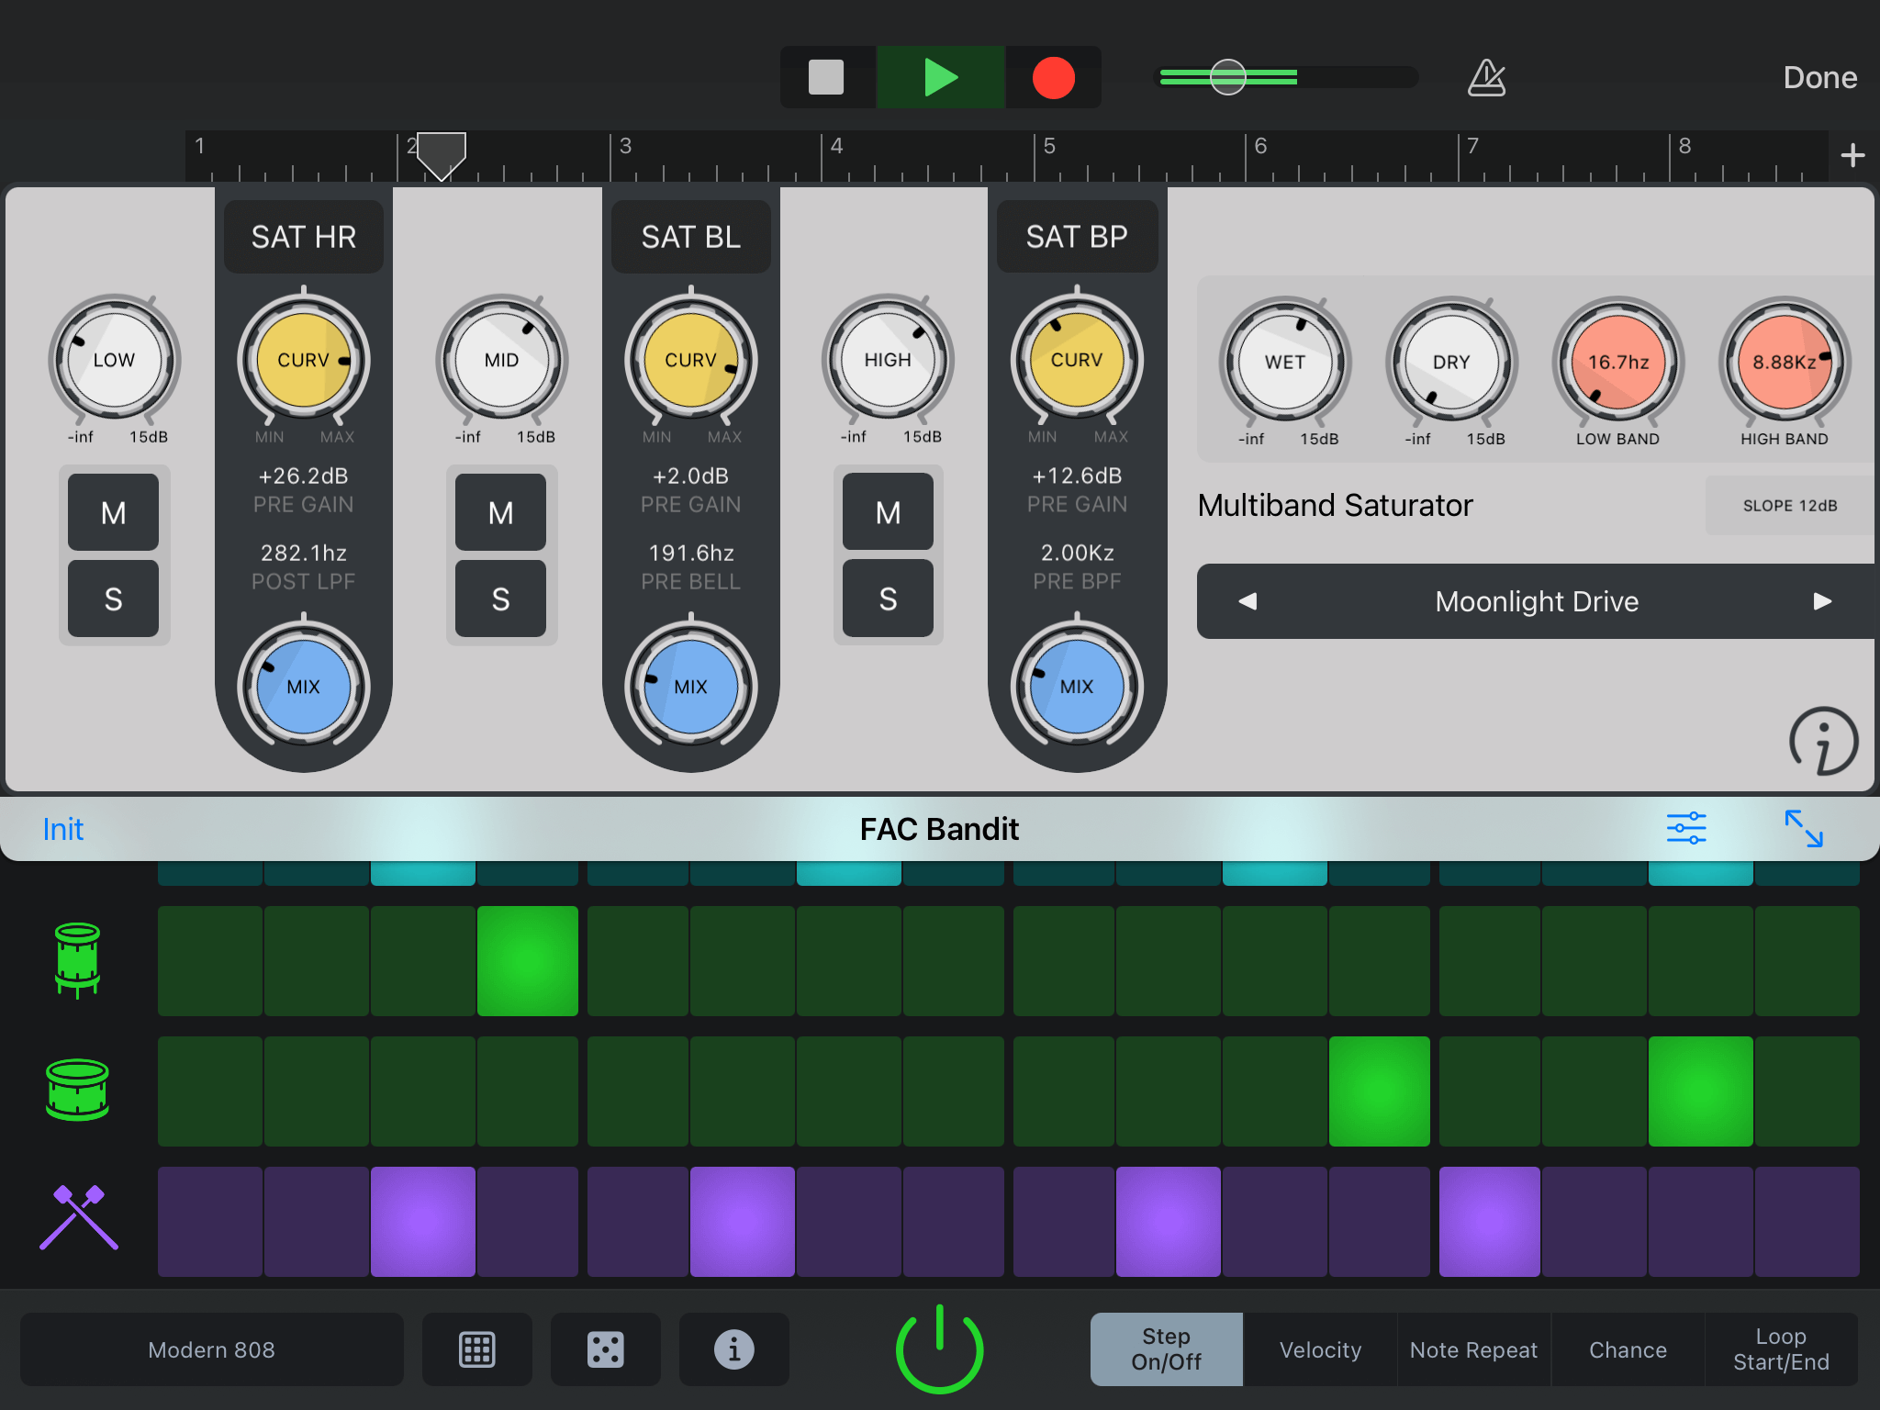Click the LOW band gain knob
1880x1410 pixels.
point(114,360)
